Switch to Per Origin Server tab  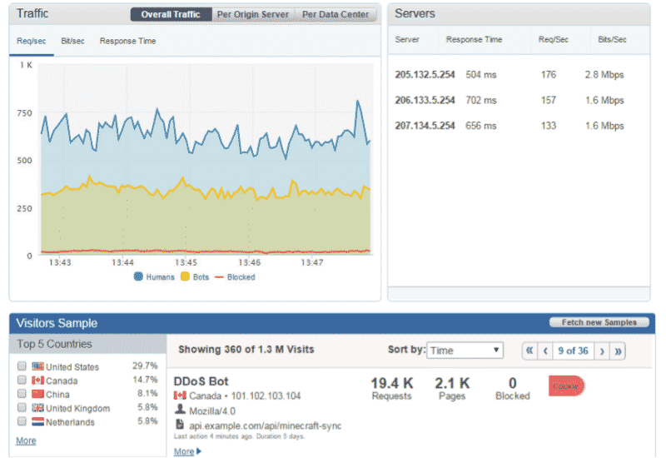click(x=251, y=14)
